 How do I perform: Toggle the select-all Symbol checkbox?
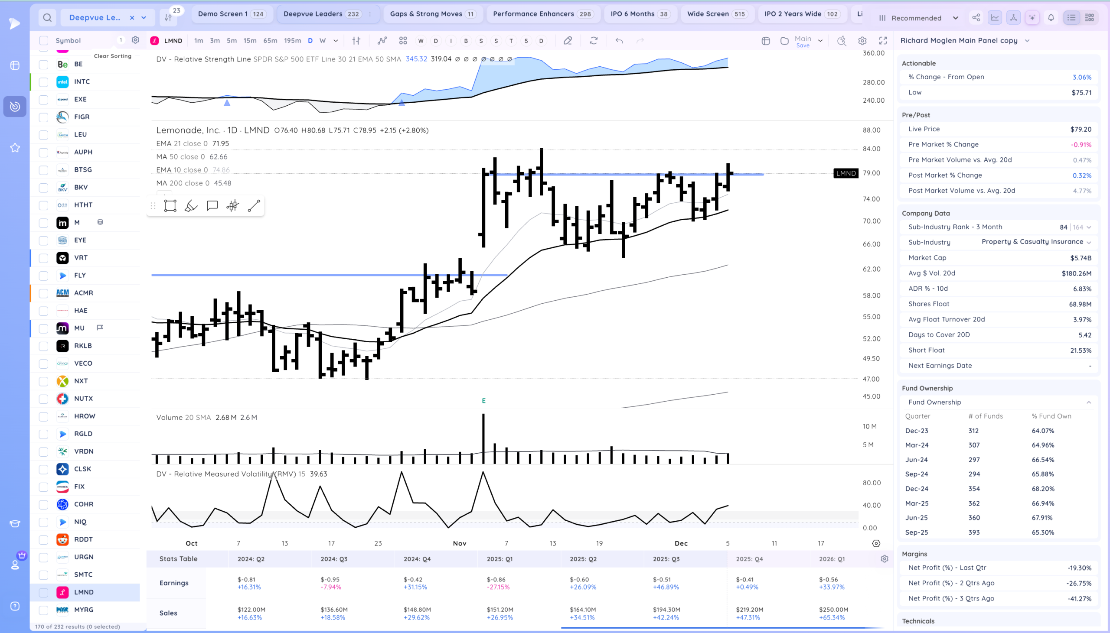pyautogui.click(x=43, y=40)
